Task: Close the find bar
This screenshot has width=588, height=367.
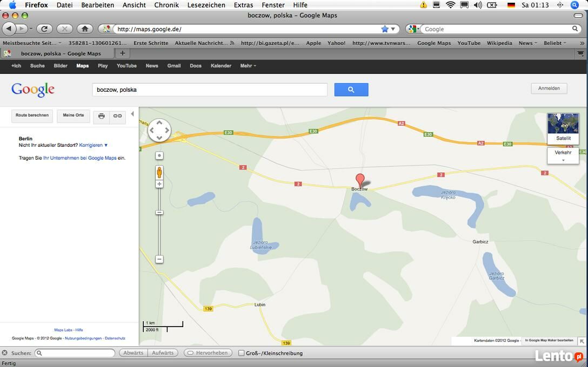Action: [x=4, y=353]
